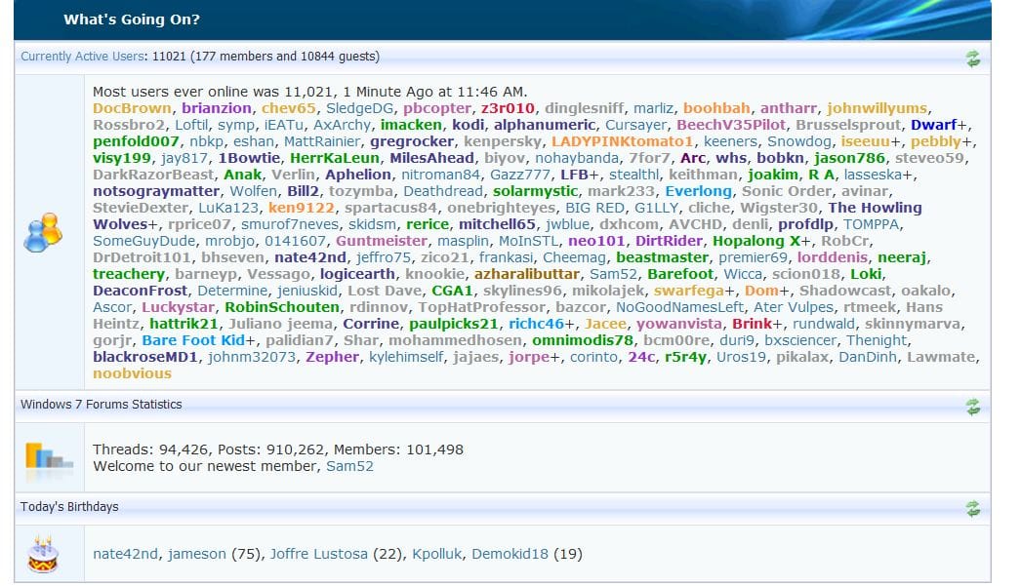This screenshot has height=586, width=1021.
Task: Open penfold007's user profile
Action: (x=136, y=141)
